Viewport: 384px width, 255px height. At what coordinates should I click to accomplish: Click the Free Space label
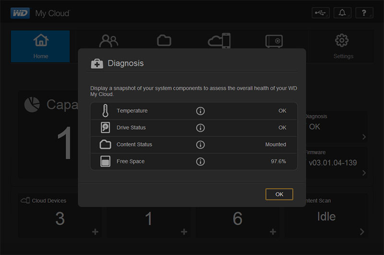[x=131, y=161]
